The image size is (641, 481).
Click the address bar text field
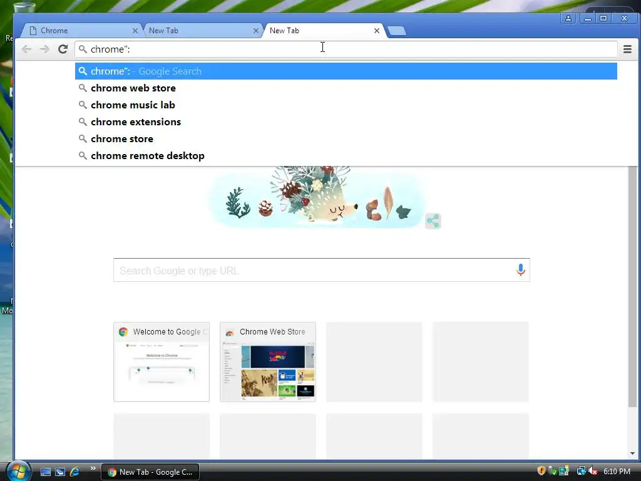[346, 49]
